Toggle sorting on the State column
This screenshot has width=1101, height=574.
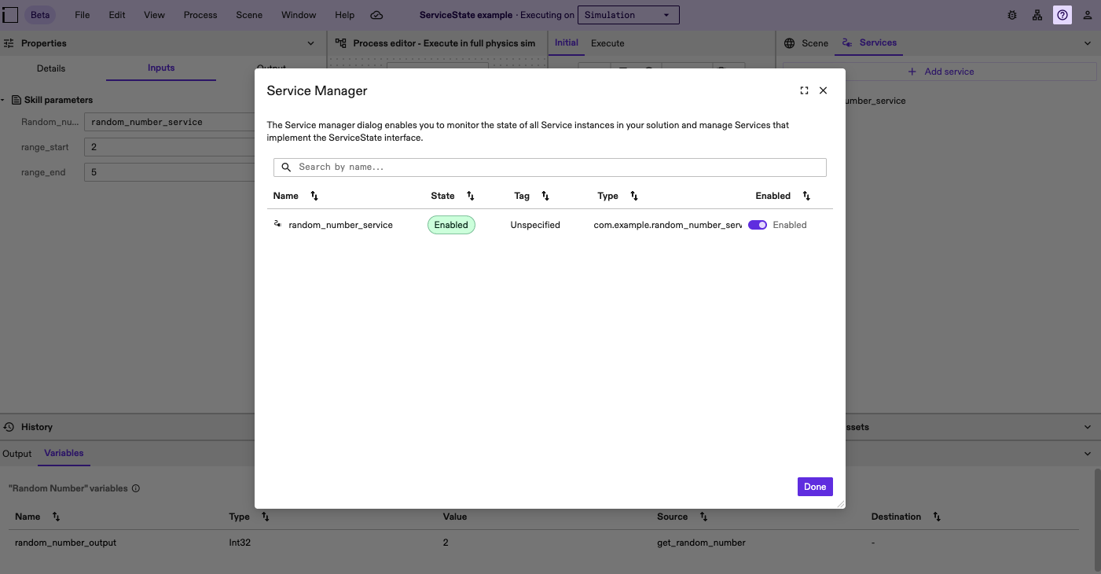(x=470, y=196)
